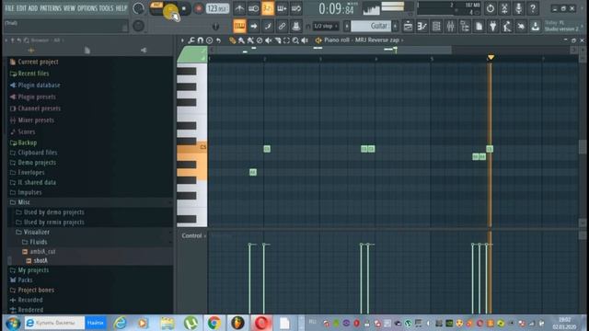The image size is (589, 331).
Task: Choose the Delete tool in piano roll
Action: click(260, 40)
